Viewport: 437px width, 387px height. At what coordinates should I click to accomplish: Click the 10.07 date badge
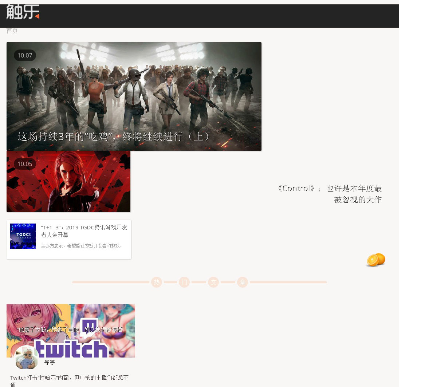25,55
